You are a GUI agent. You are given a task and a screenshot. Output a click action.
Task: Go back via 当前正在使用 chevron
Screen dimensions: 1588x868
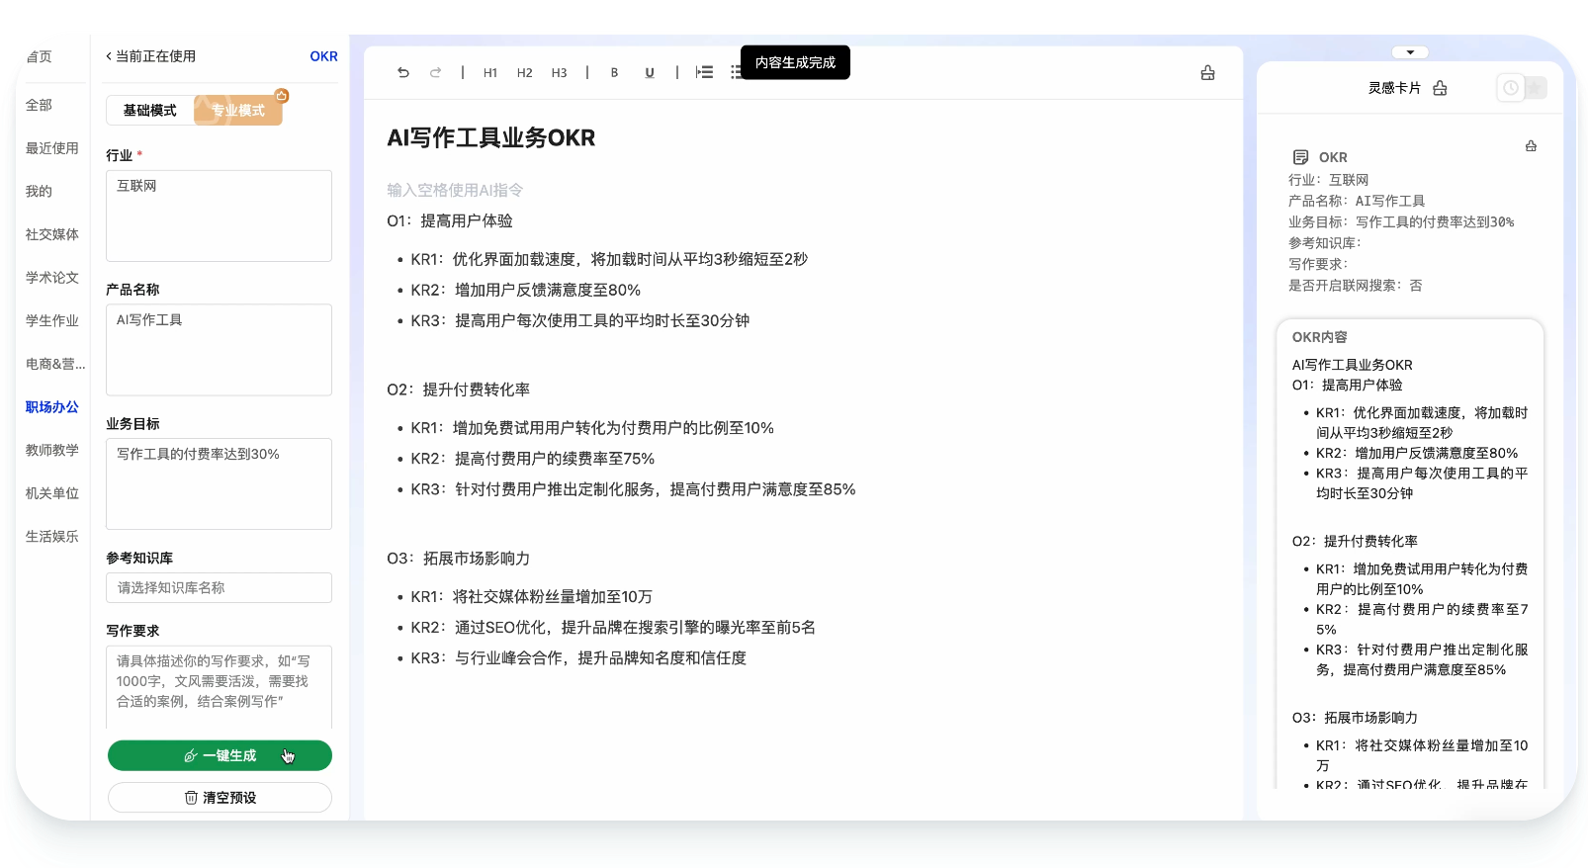click(x=109, y=56)
